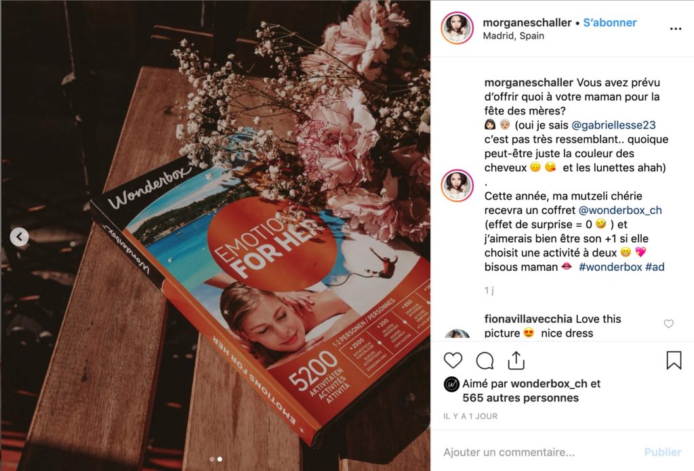Open comments via the speech bubble icon
This screenshot has width=694, height=471.
pyautogui.click(x=485, y=361)
